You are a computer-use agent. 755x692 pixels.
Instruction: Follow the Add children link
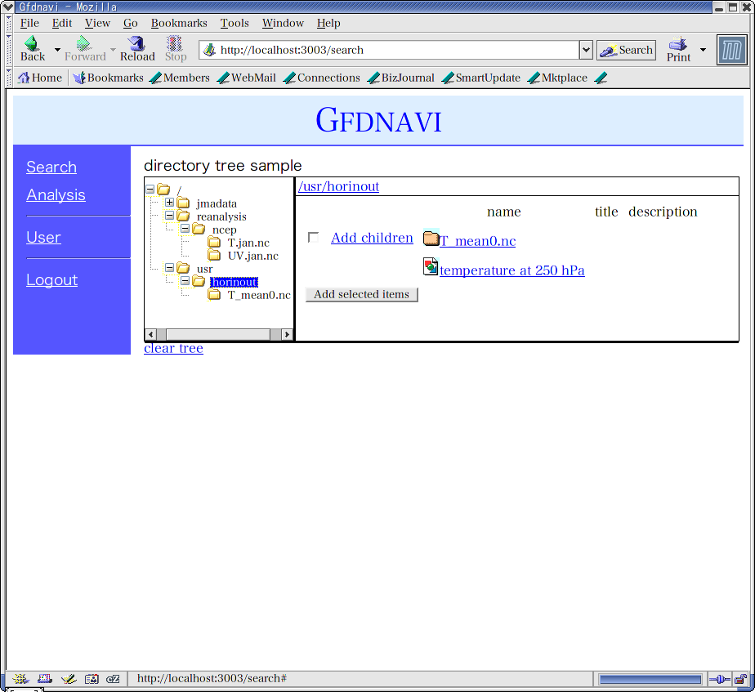(x=372, y=238)
